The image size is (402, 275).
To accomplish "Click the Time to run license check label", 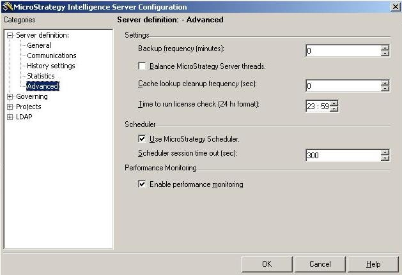I will [199, 104].
